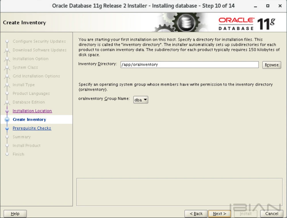Click the 'oraInventory Group Name:' label
The image size is (287, 218).
pos(104,99)
